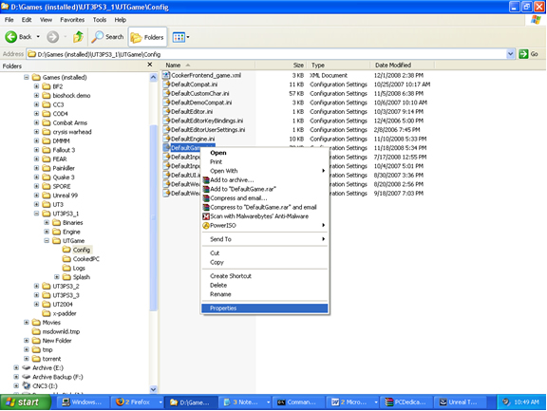Open the Help menu
Viewport: 547px width, 411px height.
tap(120, 20)
